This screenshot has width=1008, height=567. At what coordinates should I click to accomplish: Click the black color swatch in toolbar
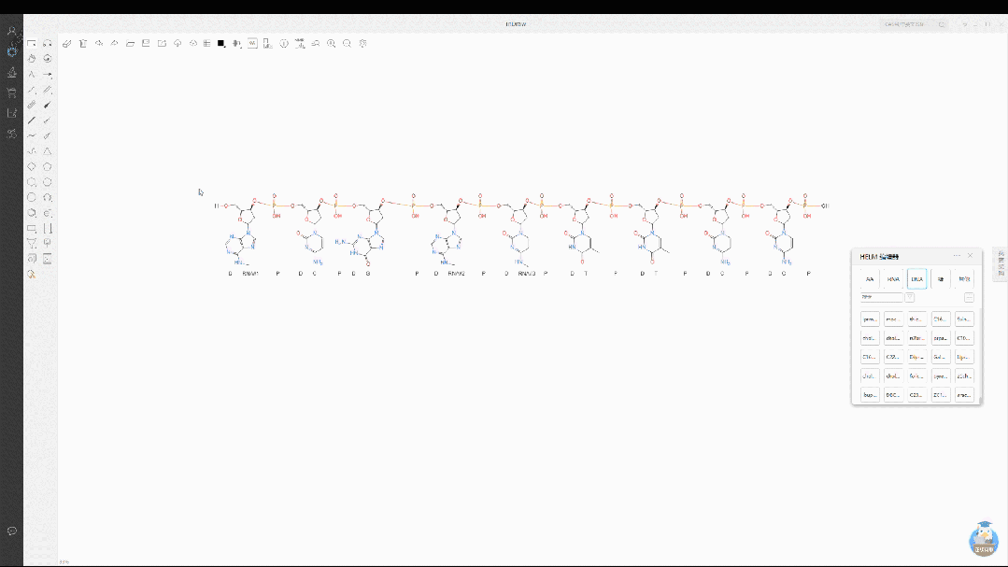tap(221, 43)
